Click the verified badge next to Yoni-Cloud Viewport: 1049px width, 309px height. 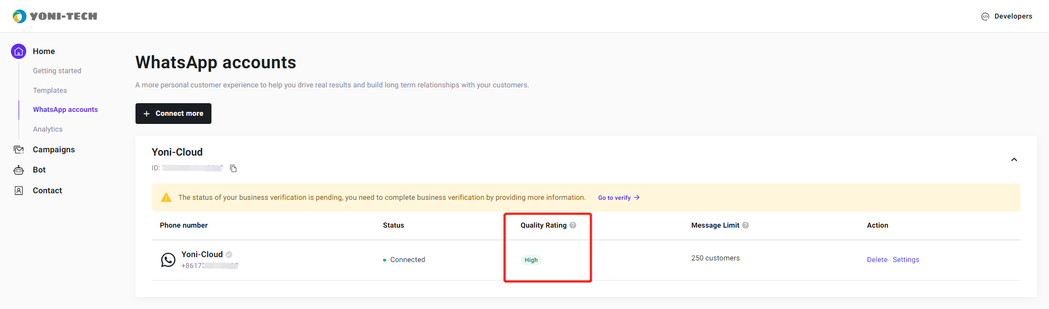tap(229, 254)
